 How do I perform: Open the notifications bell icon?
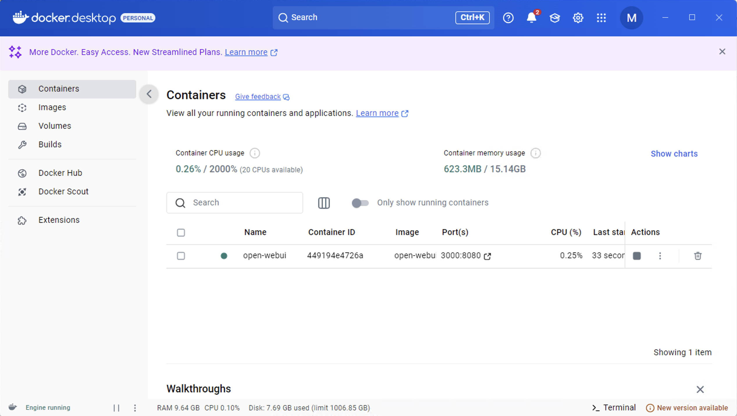531,18
